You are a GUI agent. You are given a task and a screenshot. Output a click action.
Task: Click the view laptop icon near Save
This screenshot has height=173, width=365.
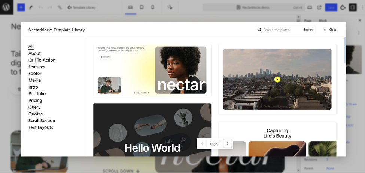310,7
